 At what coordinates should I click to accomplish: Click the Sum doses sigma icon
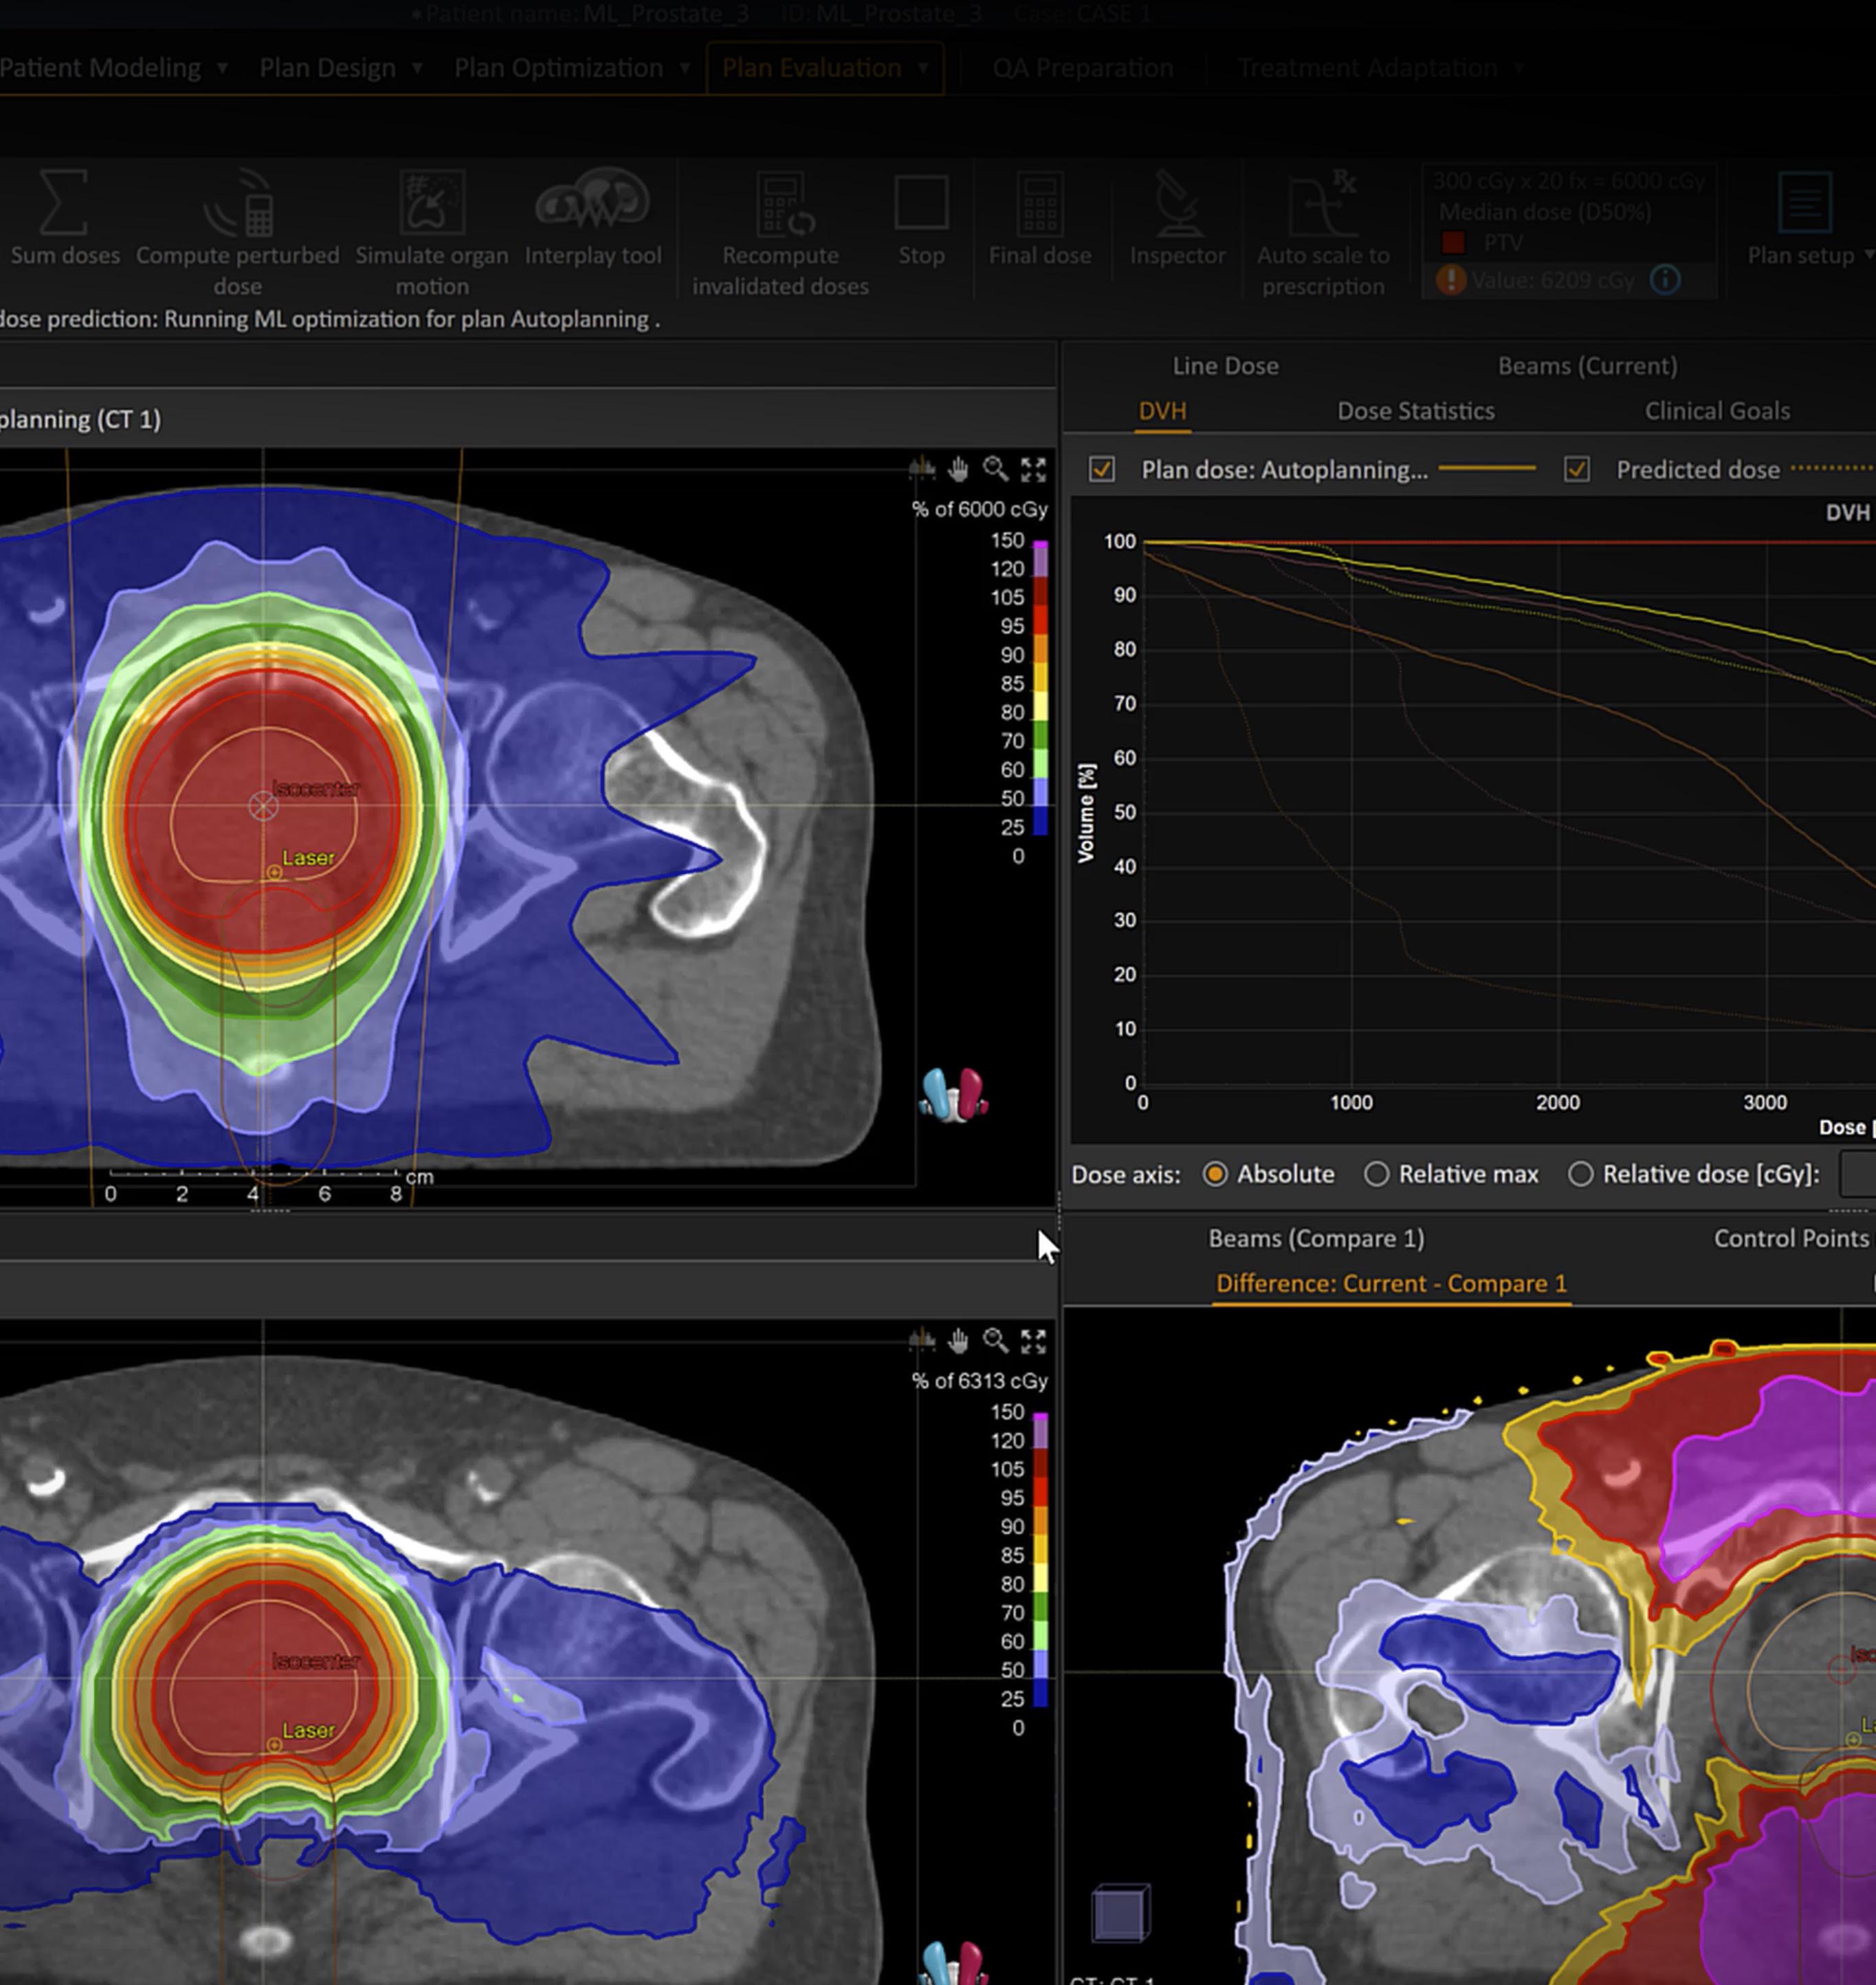pyautogui.click(x=63, y=203)
